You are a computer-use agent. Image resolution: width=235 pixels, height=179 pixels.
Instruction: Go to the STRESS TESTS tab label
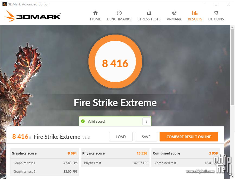tap(149, 19)
